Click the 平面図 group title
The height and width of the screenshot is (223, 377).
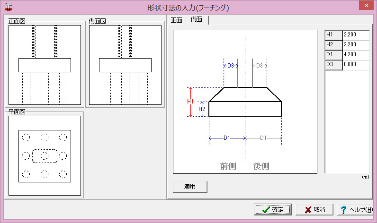pyautogui.click(x=17, y=112)
